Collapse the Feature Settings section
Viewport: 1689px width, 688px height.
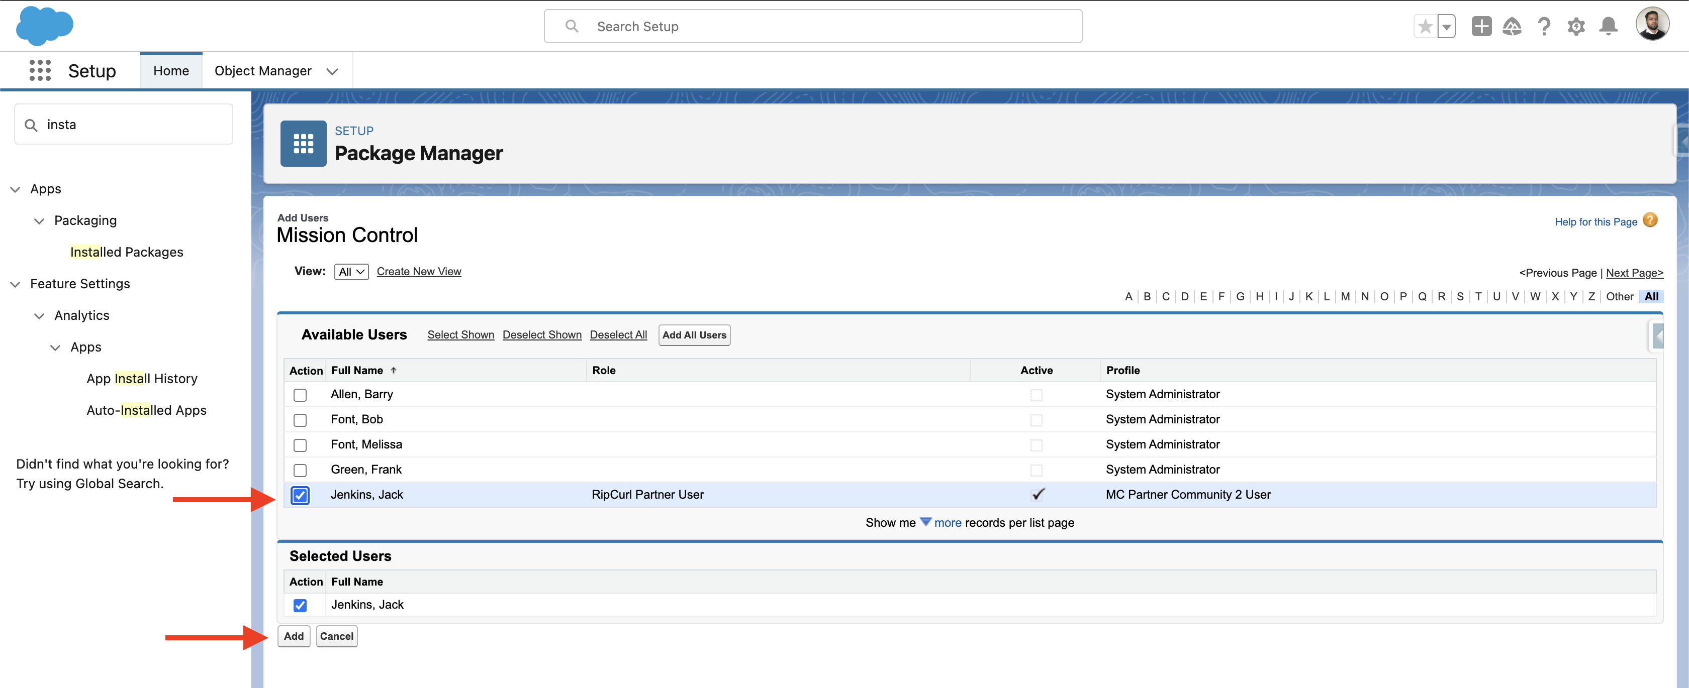pos(15,284)
